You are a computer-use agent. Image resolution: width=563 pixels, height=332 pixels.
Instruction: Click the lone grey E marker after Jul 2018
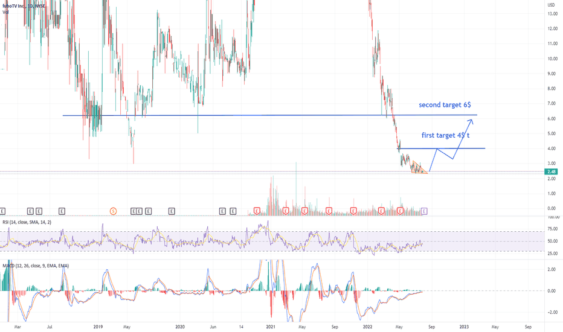pyautogui.click(x=62, y=211)
